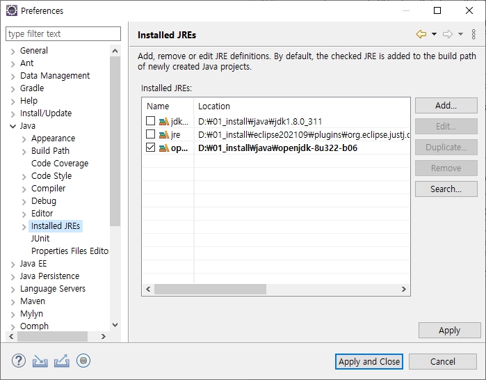Click the Location column header
This screenshot has width=486, height=380.
[x=302, y=106]
